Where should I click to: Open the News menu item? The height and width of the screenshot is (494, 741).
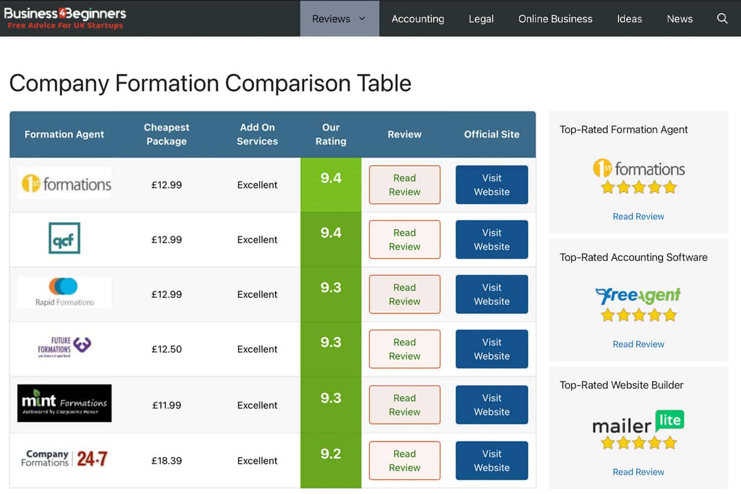point(680,19)
